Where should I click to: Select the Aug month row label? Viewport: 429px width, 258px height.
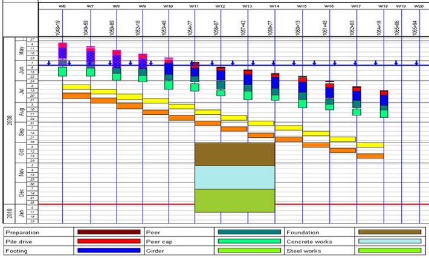coord(21,112)
